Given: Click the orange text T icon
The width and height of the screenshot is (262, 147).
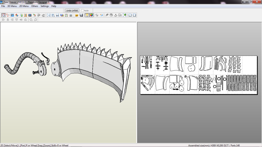Looking at the screenshot, I should (x=26, y=15).
